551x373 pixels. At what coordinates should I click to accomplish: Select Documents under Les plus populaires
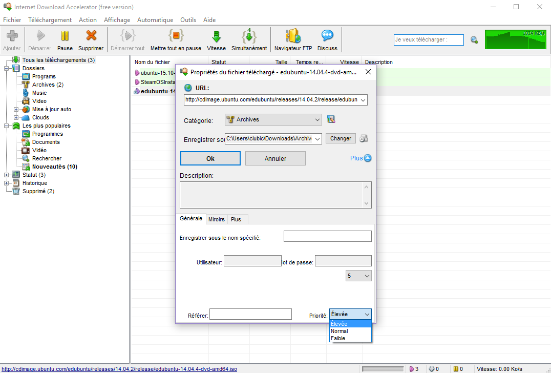pos(46,142)
